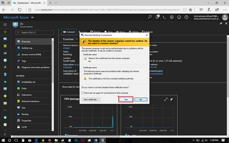Close the Remote Desktop Connection dialog
This screenshot has width=229, height=143.
[146, 35]
